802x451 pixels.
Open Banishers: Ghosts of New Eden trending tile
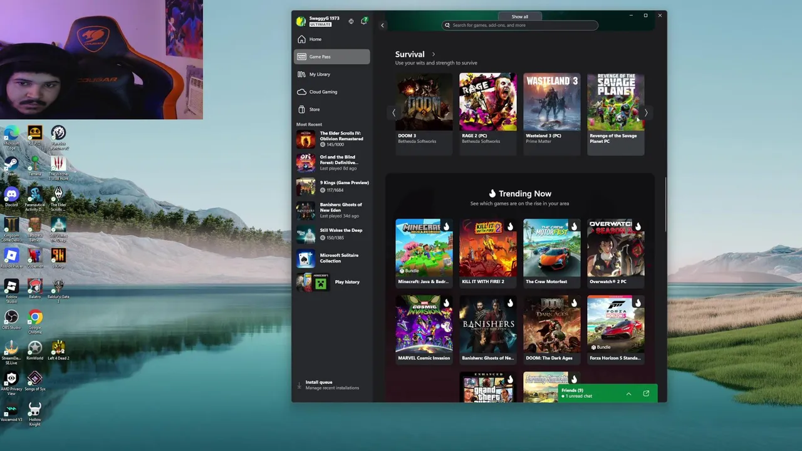click(x=487, y=329)
